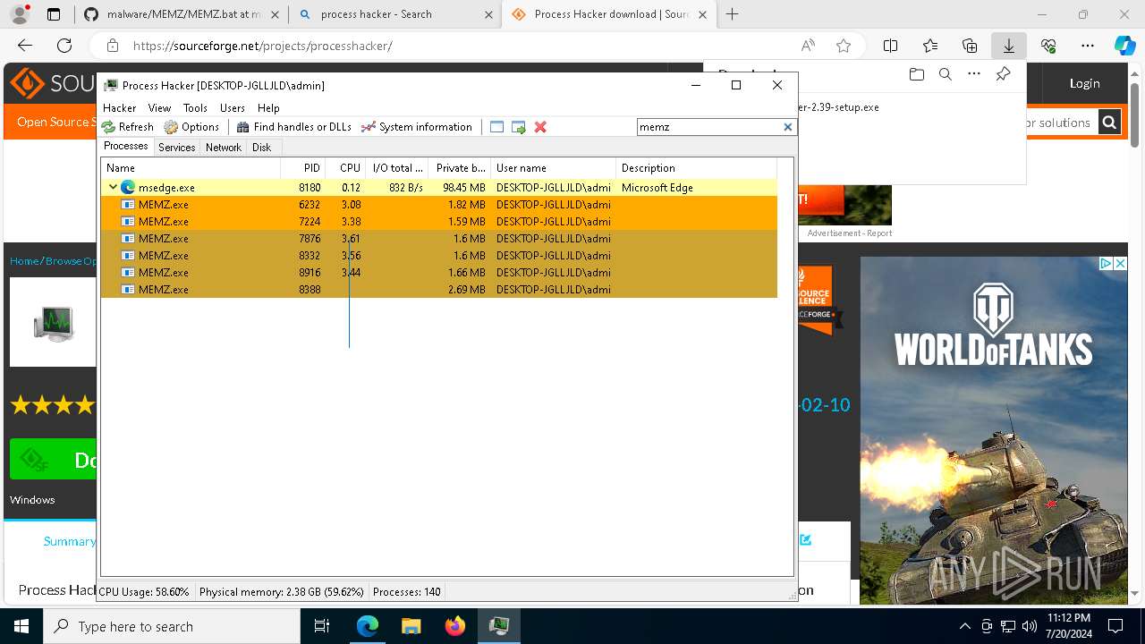
Task: Click the find window toolbar icon
Action: tap(497, 127)
